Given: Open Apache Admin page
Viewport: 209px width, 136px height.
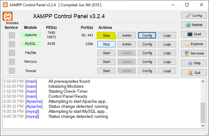Looking at the screenshot, I should click(x=127, y=35).
